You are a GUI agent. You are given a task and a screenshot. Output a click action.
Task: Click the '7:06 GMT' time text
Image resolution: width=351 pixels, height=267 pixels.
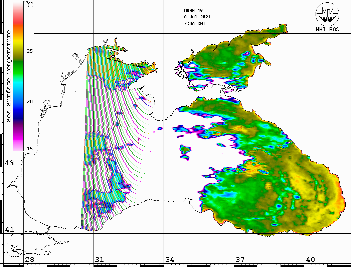194,23
